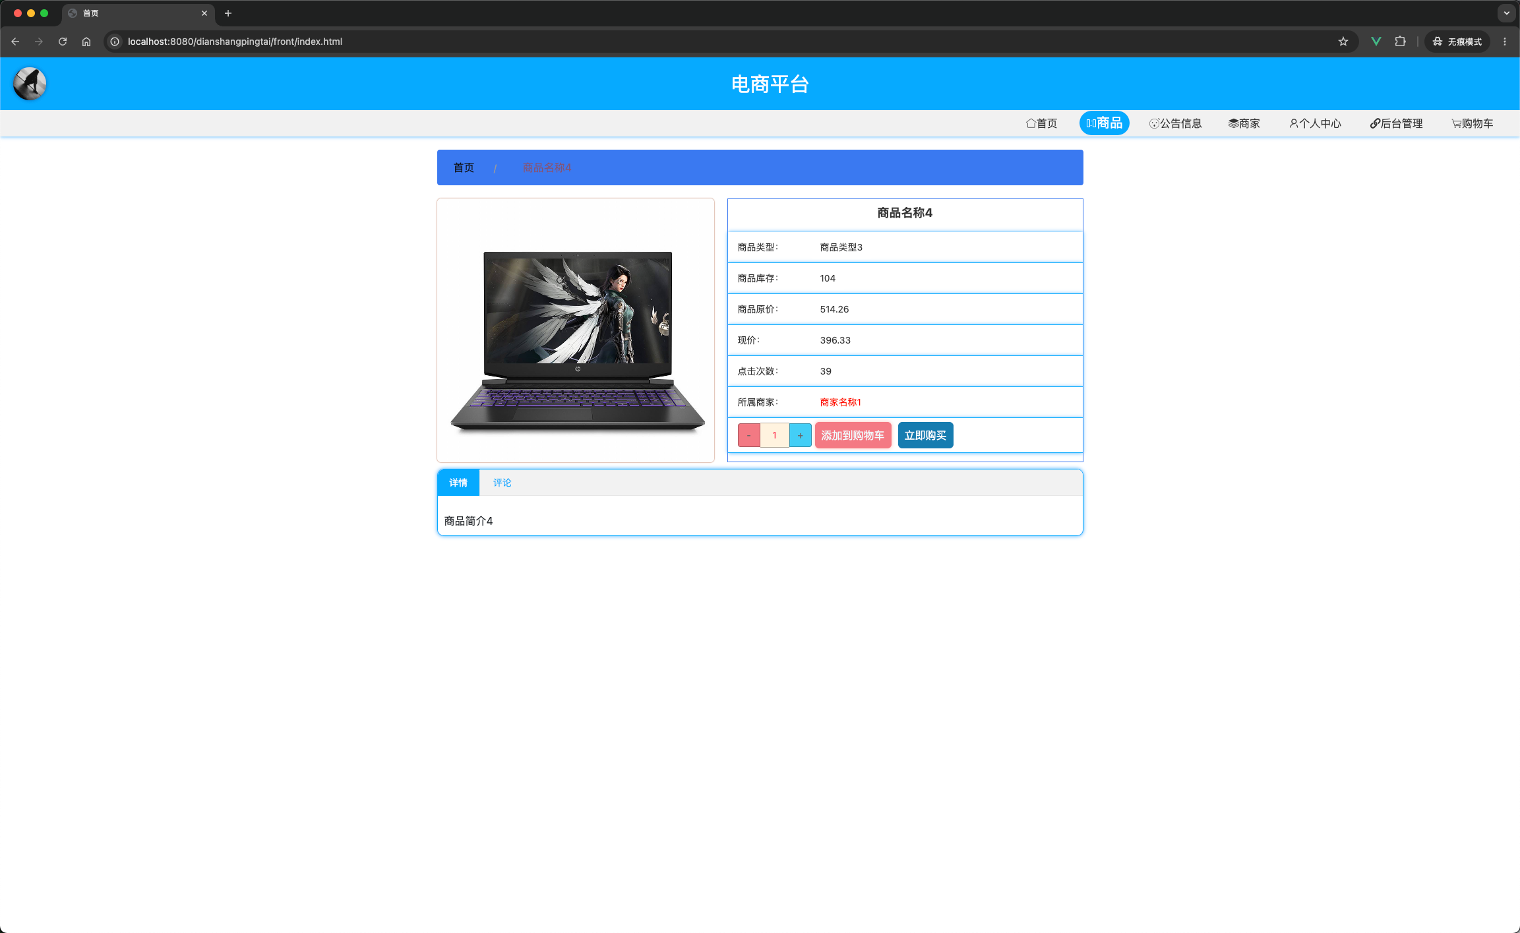1520x933 pixels.
Task: Click stock value 104
Action: (828, 278)
